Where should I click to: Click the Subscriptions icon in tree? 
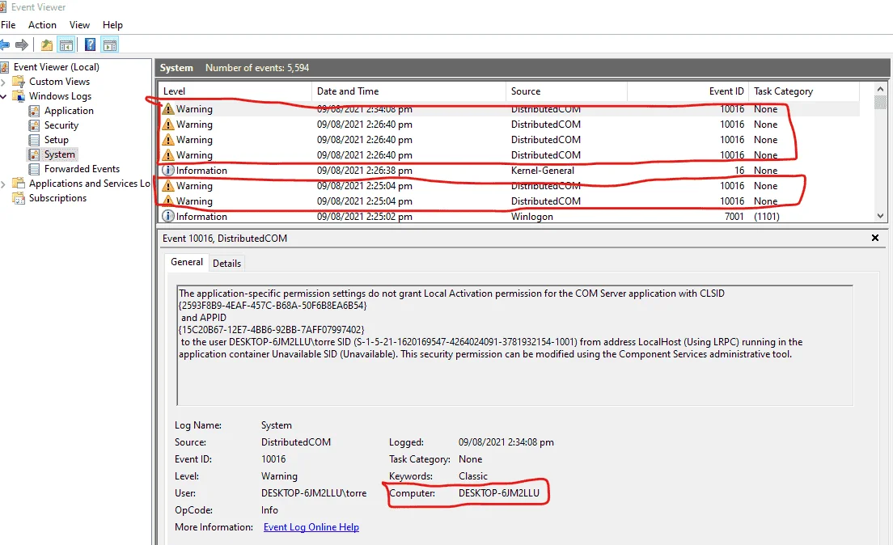(19, 198)
